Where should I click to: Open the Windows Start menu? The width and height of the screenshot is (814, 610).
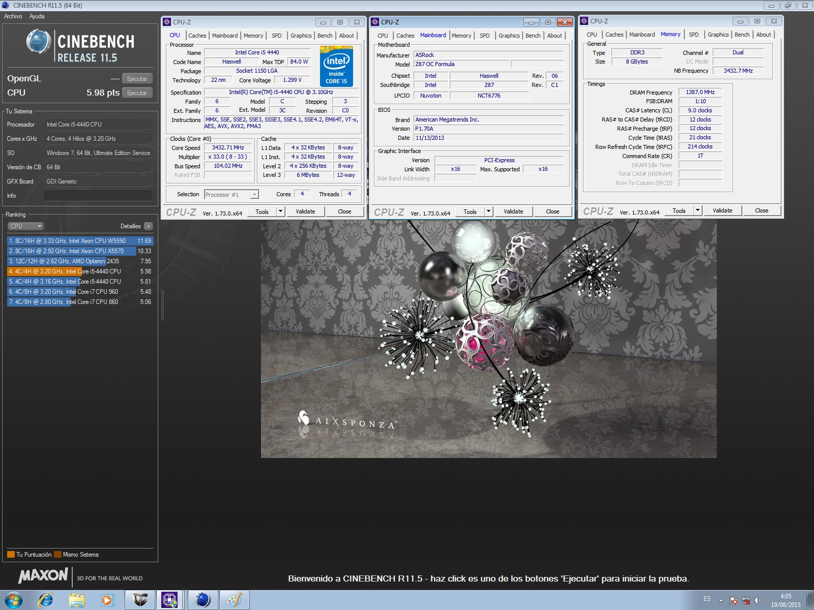click(x=13, y=600)
